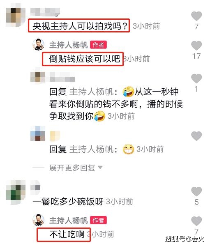The height and width of the screenshot is (246, 210).
Task: Like 杨帆's reply 不让吃啊
Action: (x=196, y=221)
